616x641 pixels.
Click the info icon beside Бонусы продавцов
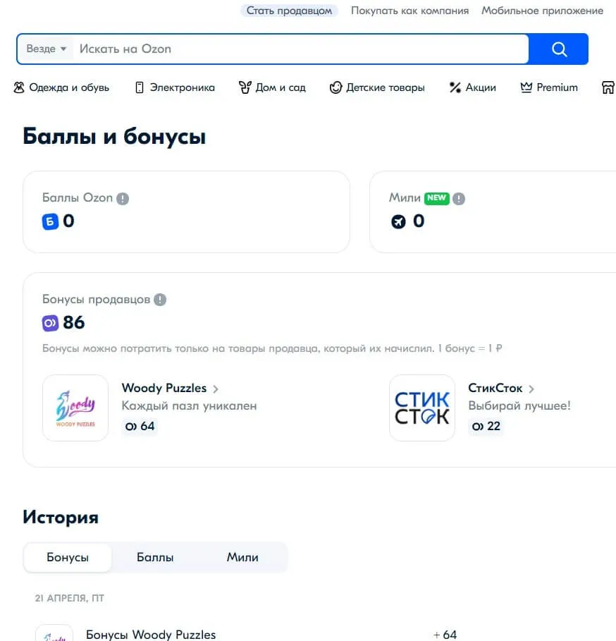[x=159, y=299]
